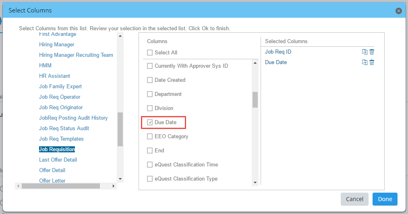Close the Select Columns dialog

[x=398, y=10]
